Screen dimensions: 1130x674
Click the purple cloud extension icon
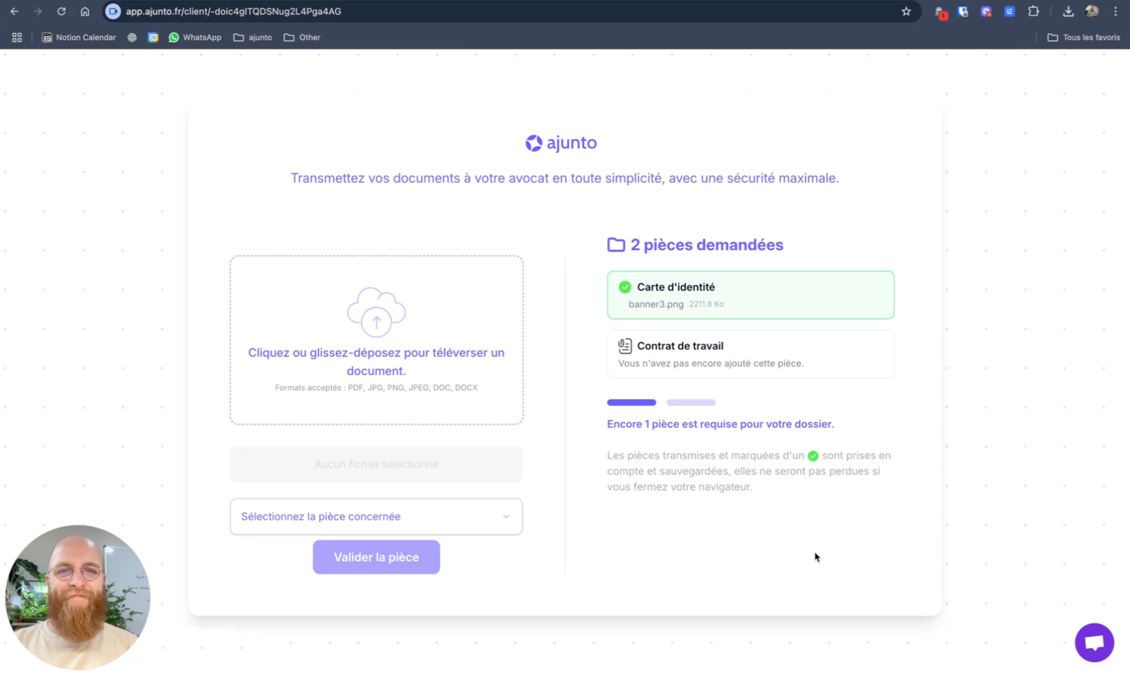pyautogui.click(x=986, y=11)
